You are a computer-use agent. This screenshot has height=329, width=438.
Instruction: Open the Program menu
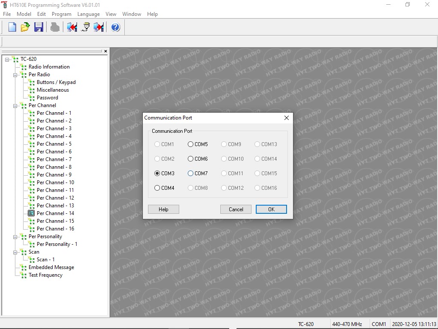62,14
